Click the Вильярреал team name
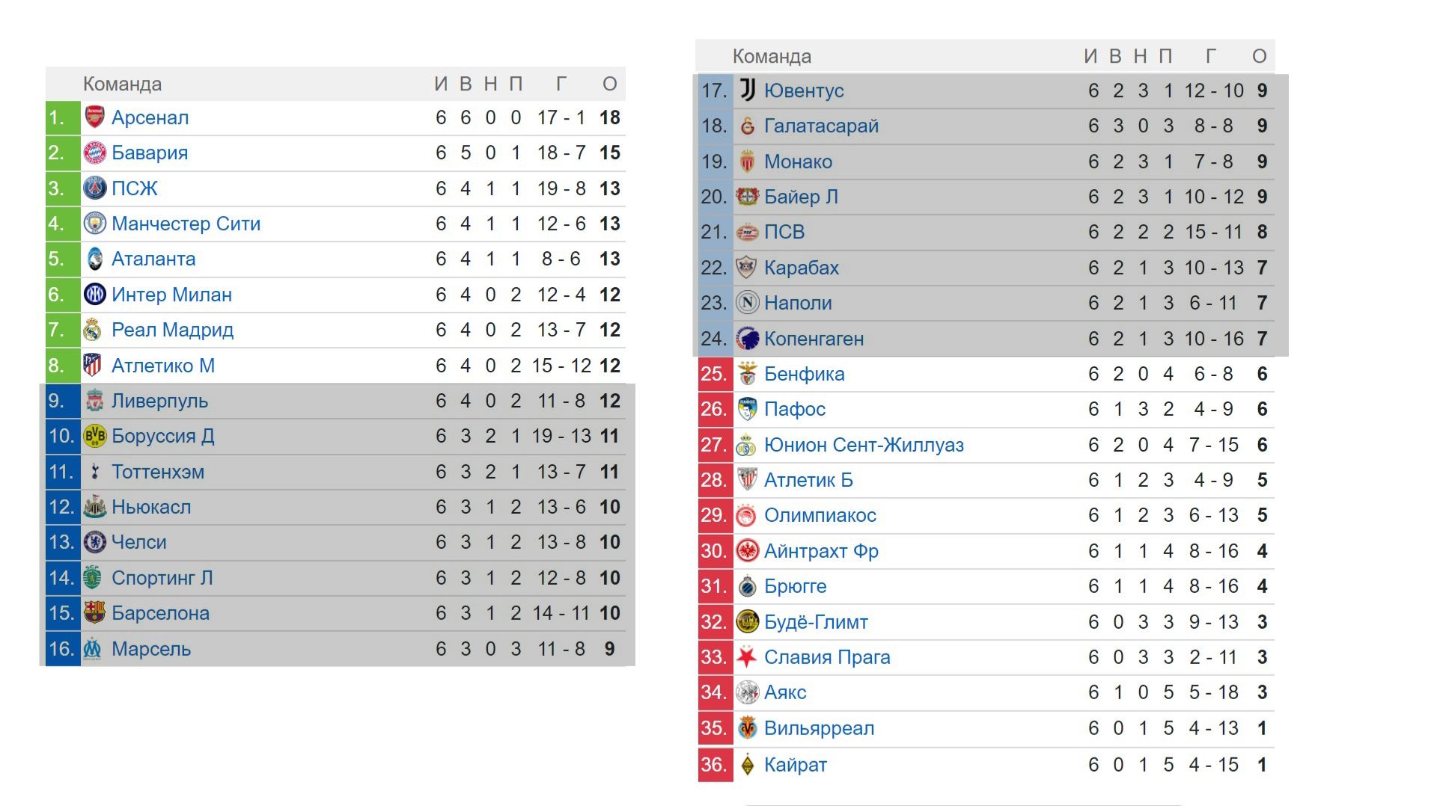 coord(819,728)
